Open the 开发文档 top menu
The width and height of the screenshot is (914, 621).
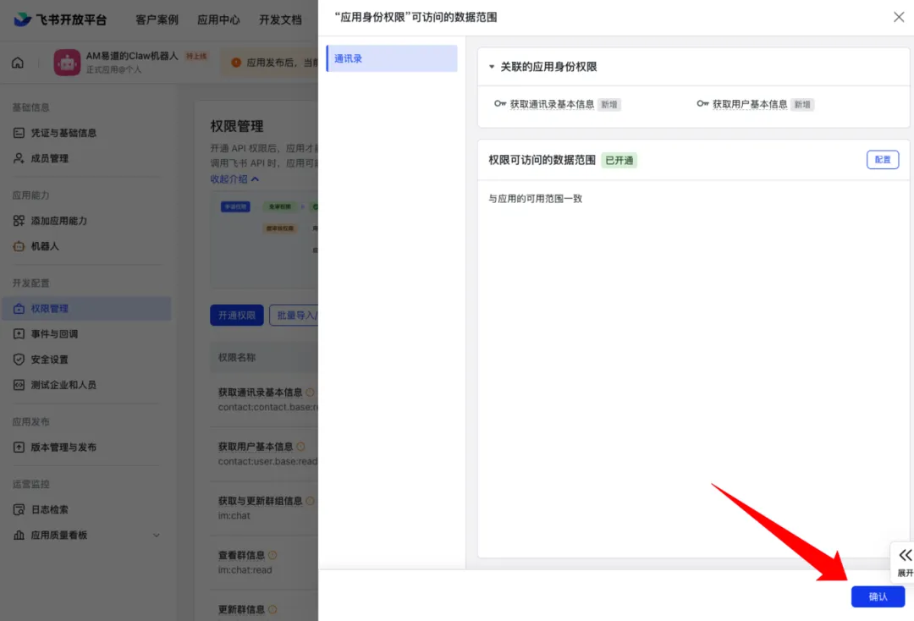click(x=280, y=19)
